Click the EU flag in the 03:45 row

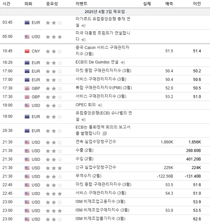point(27,22)
